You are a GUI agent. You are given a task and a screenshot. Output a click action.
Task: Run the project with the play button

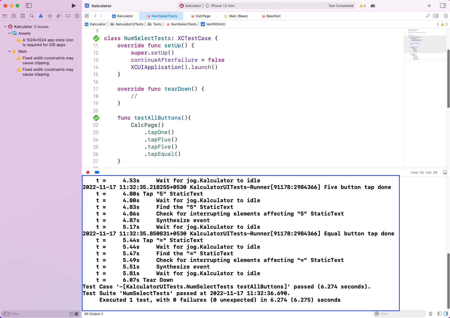[x=74, y=6]
